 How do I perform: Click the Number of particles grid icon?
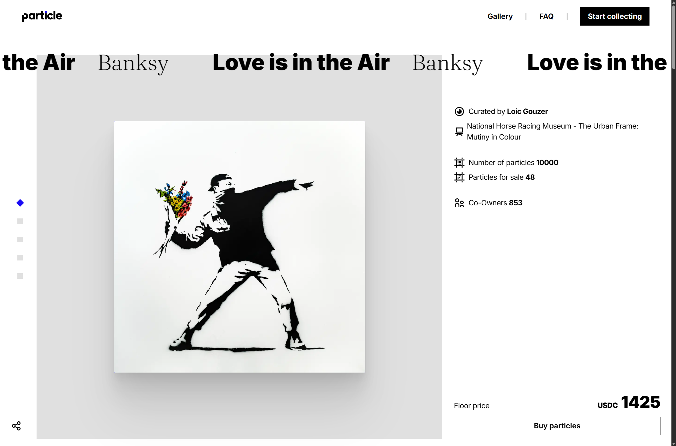tap(459, 163)
